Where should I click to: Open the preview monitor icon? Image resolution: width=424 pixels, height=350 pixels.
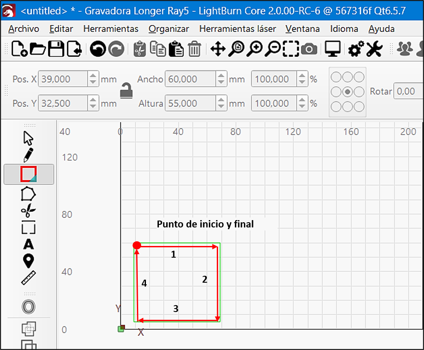pyautogui.click(x=332, y=49)
